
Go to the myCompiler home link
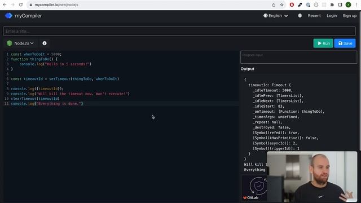[x=28, y=16]
